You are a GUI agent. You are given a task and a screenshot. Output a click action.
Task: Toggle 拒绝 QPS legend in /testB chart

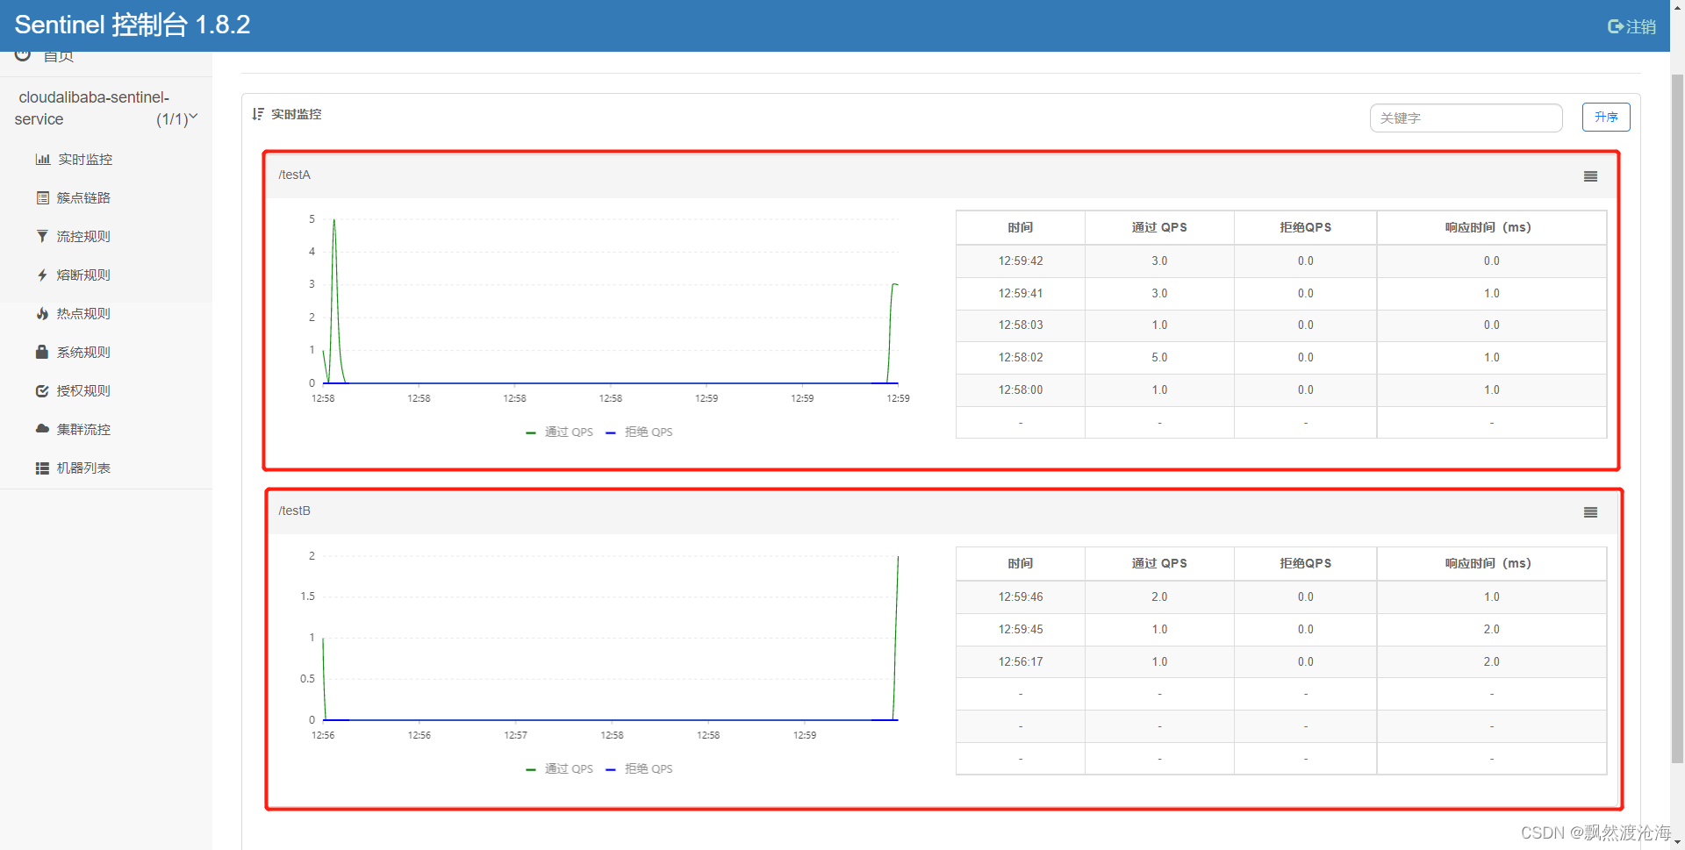tap(640, 769)
